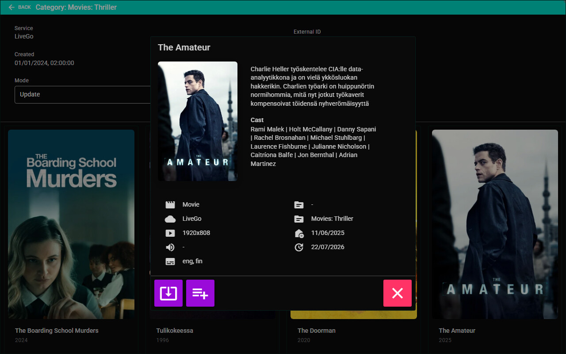Click the video resolution icon beside 1920x808

(x=170, y=233)
